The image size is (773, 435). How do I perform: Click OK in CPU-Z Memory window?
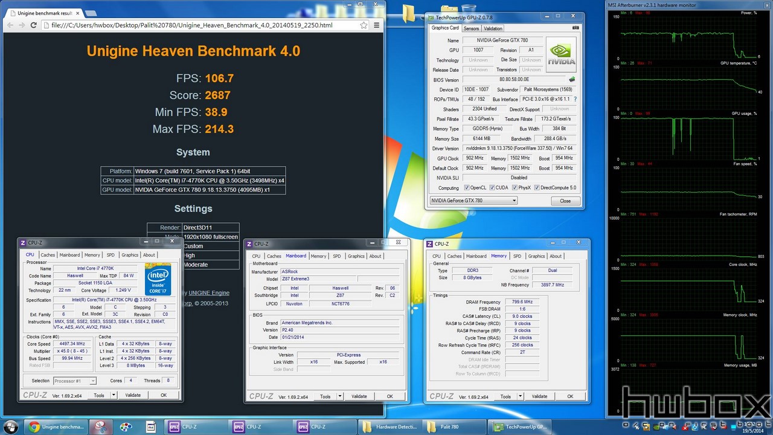pos(570,396)
